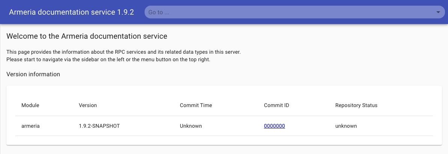
Task: Click the Commit Time column header
Action: click(x=196, y=105)
